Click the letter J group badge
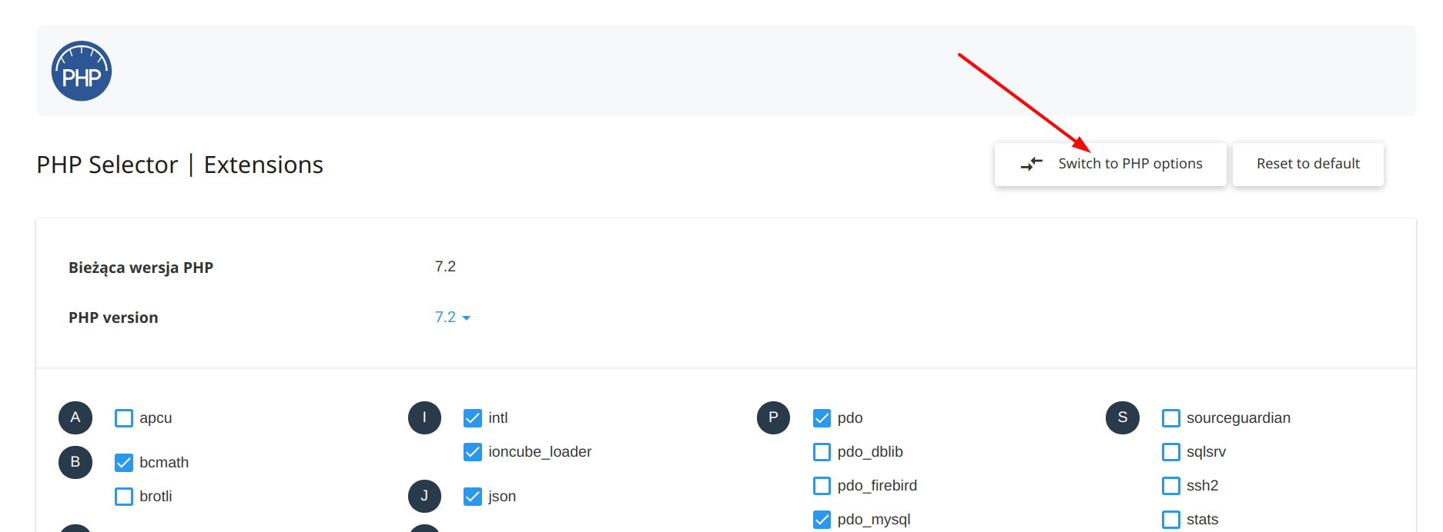The width and height of the screenshot is (1443, 532). 424,496
